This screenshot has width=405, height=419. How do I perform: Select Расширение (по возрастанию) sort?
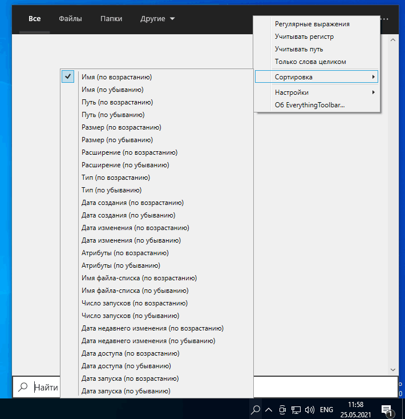click(x=157, y=152)
